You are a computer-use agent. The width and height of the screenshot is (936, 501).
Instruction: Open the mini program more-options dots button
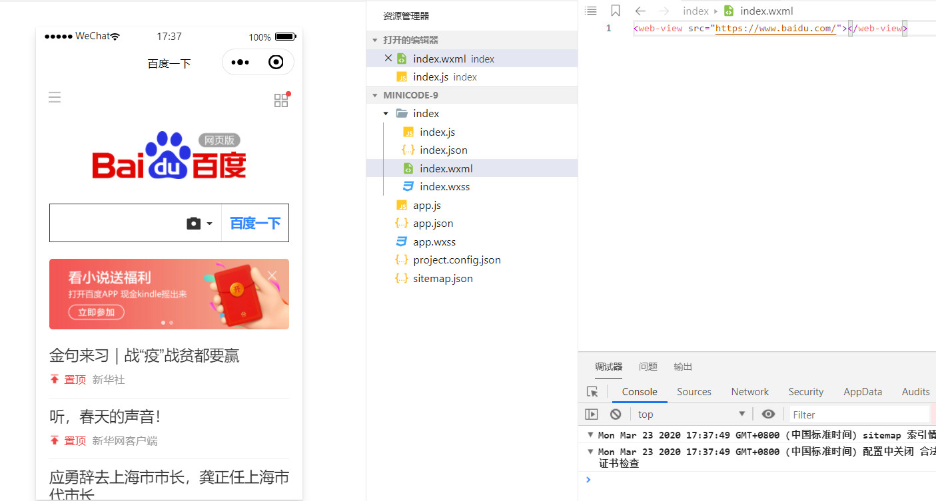240,63
